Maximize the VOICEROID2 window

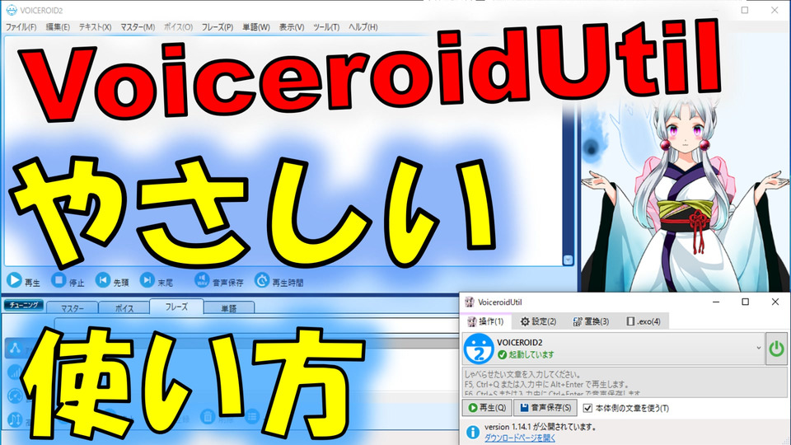[745, 10]
